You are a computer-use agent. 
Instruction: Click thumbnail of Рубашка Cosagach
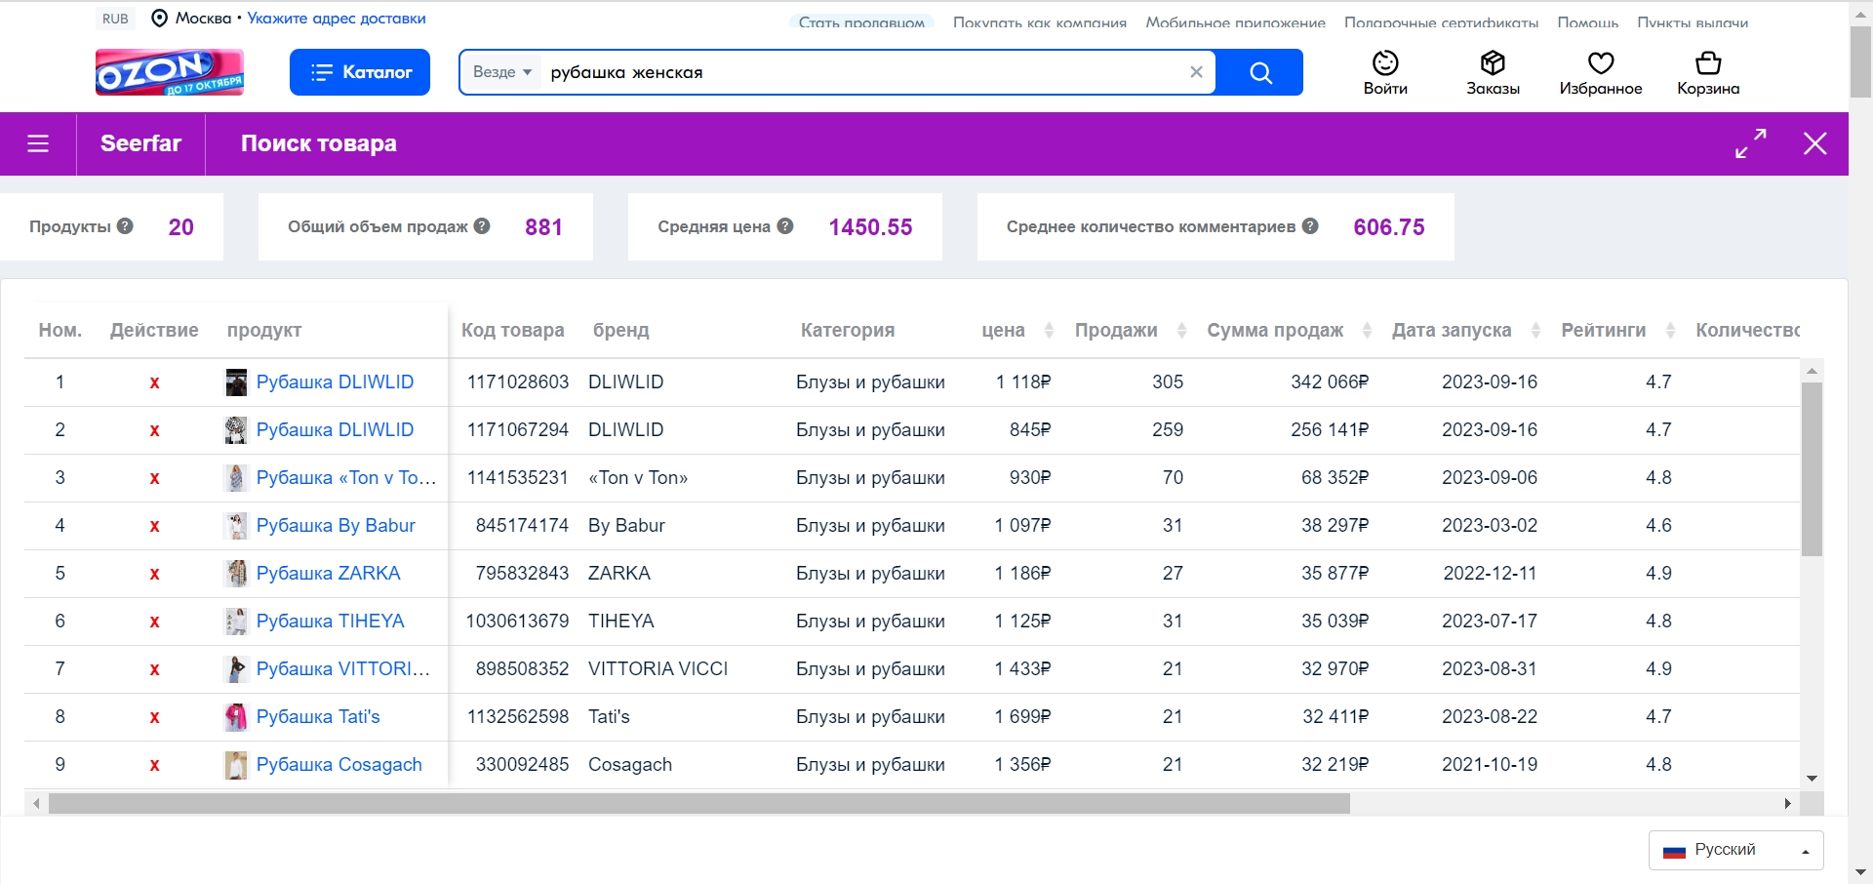pos(236,765)
